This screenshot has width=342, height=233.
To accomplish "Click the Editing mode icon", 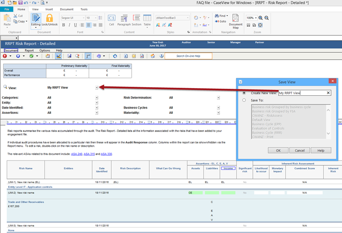I will coord(36,18).
